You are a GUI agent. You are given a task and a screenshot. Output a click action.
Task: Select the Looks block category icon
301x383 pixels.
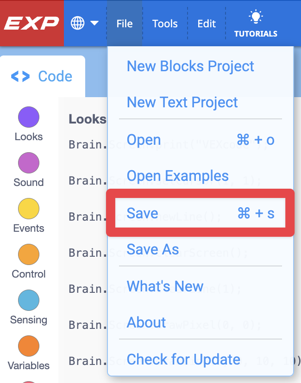pyautogui.click(x=28, y=117)
